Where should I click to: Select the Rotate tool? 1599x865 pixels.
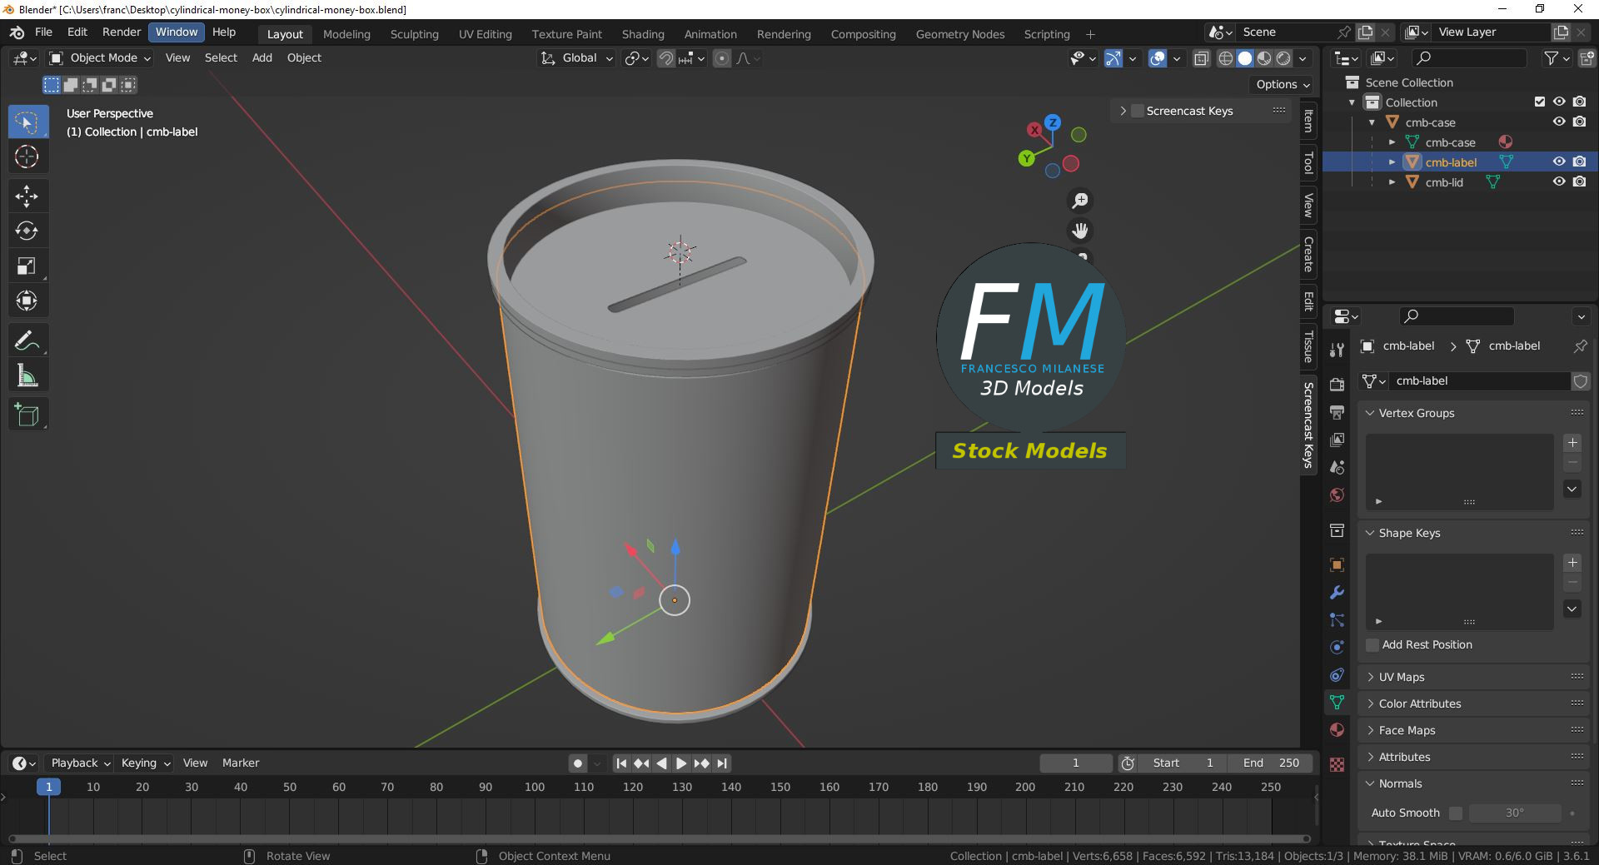pos(27,231)
